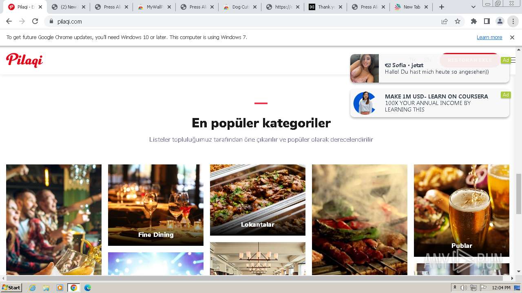Click the lock icon in the address bar
The height and width of the screenshot is (293, 522).
(x=51, y=22)
